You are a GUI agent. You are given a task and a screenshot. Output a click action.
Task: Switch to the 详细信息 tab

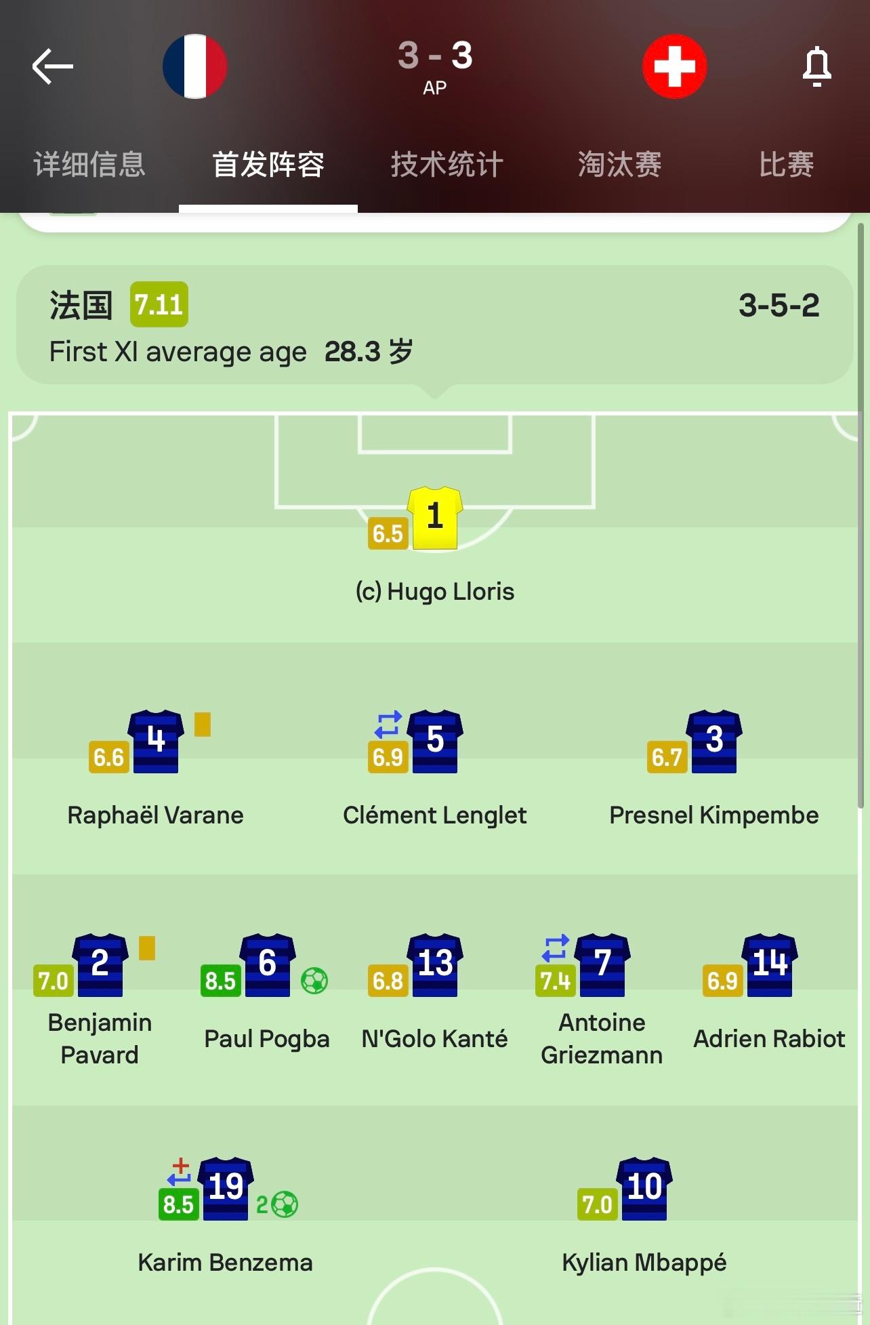(x=89, y=164)
